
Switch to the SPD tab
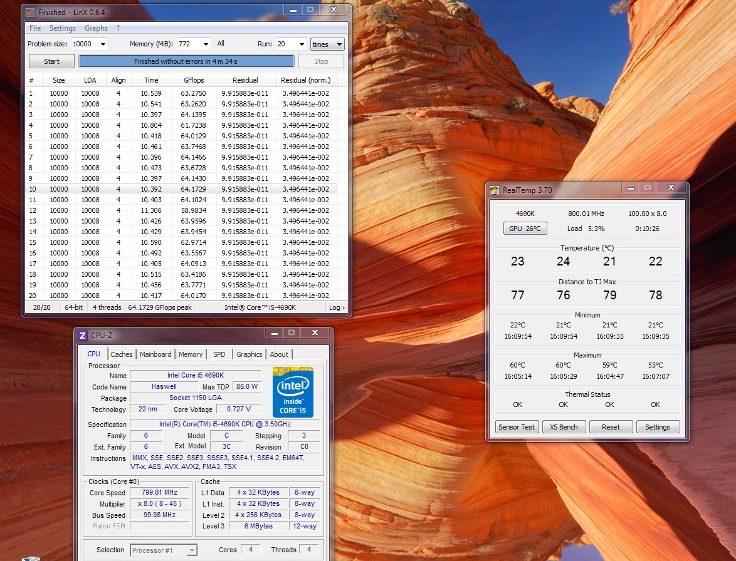pos(219,354)
